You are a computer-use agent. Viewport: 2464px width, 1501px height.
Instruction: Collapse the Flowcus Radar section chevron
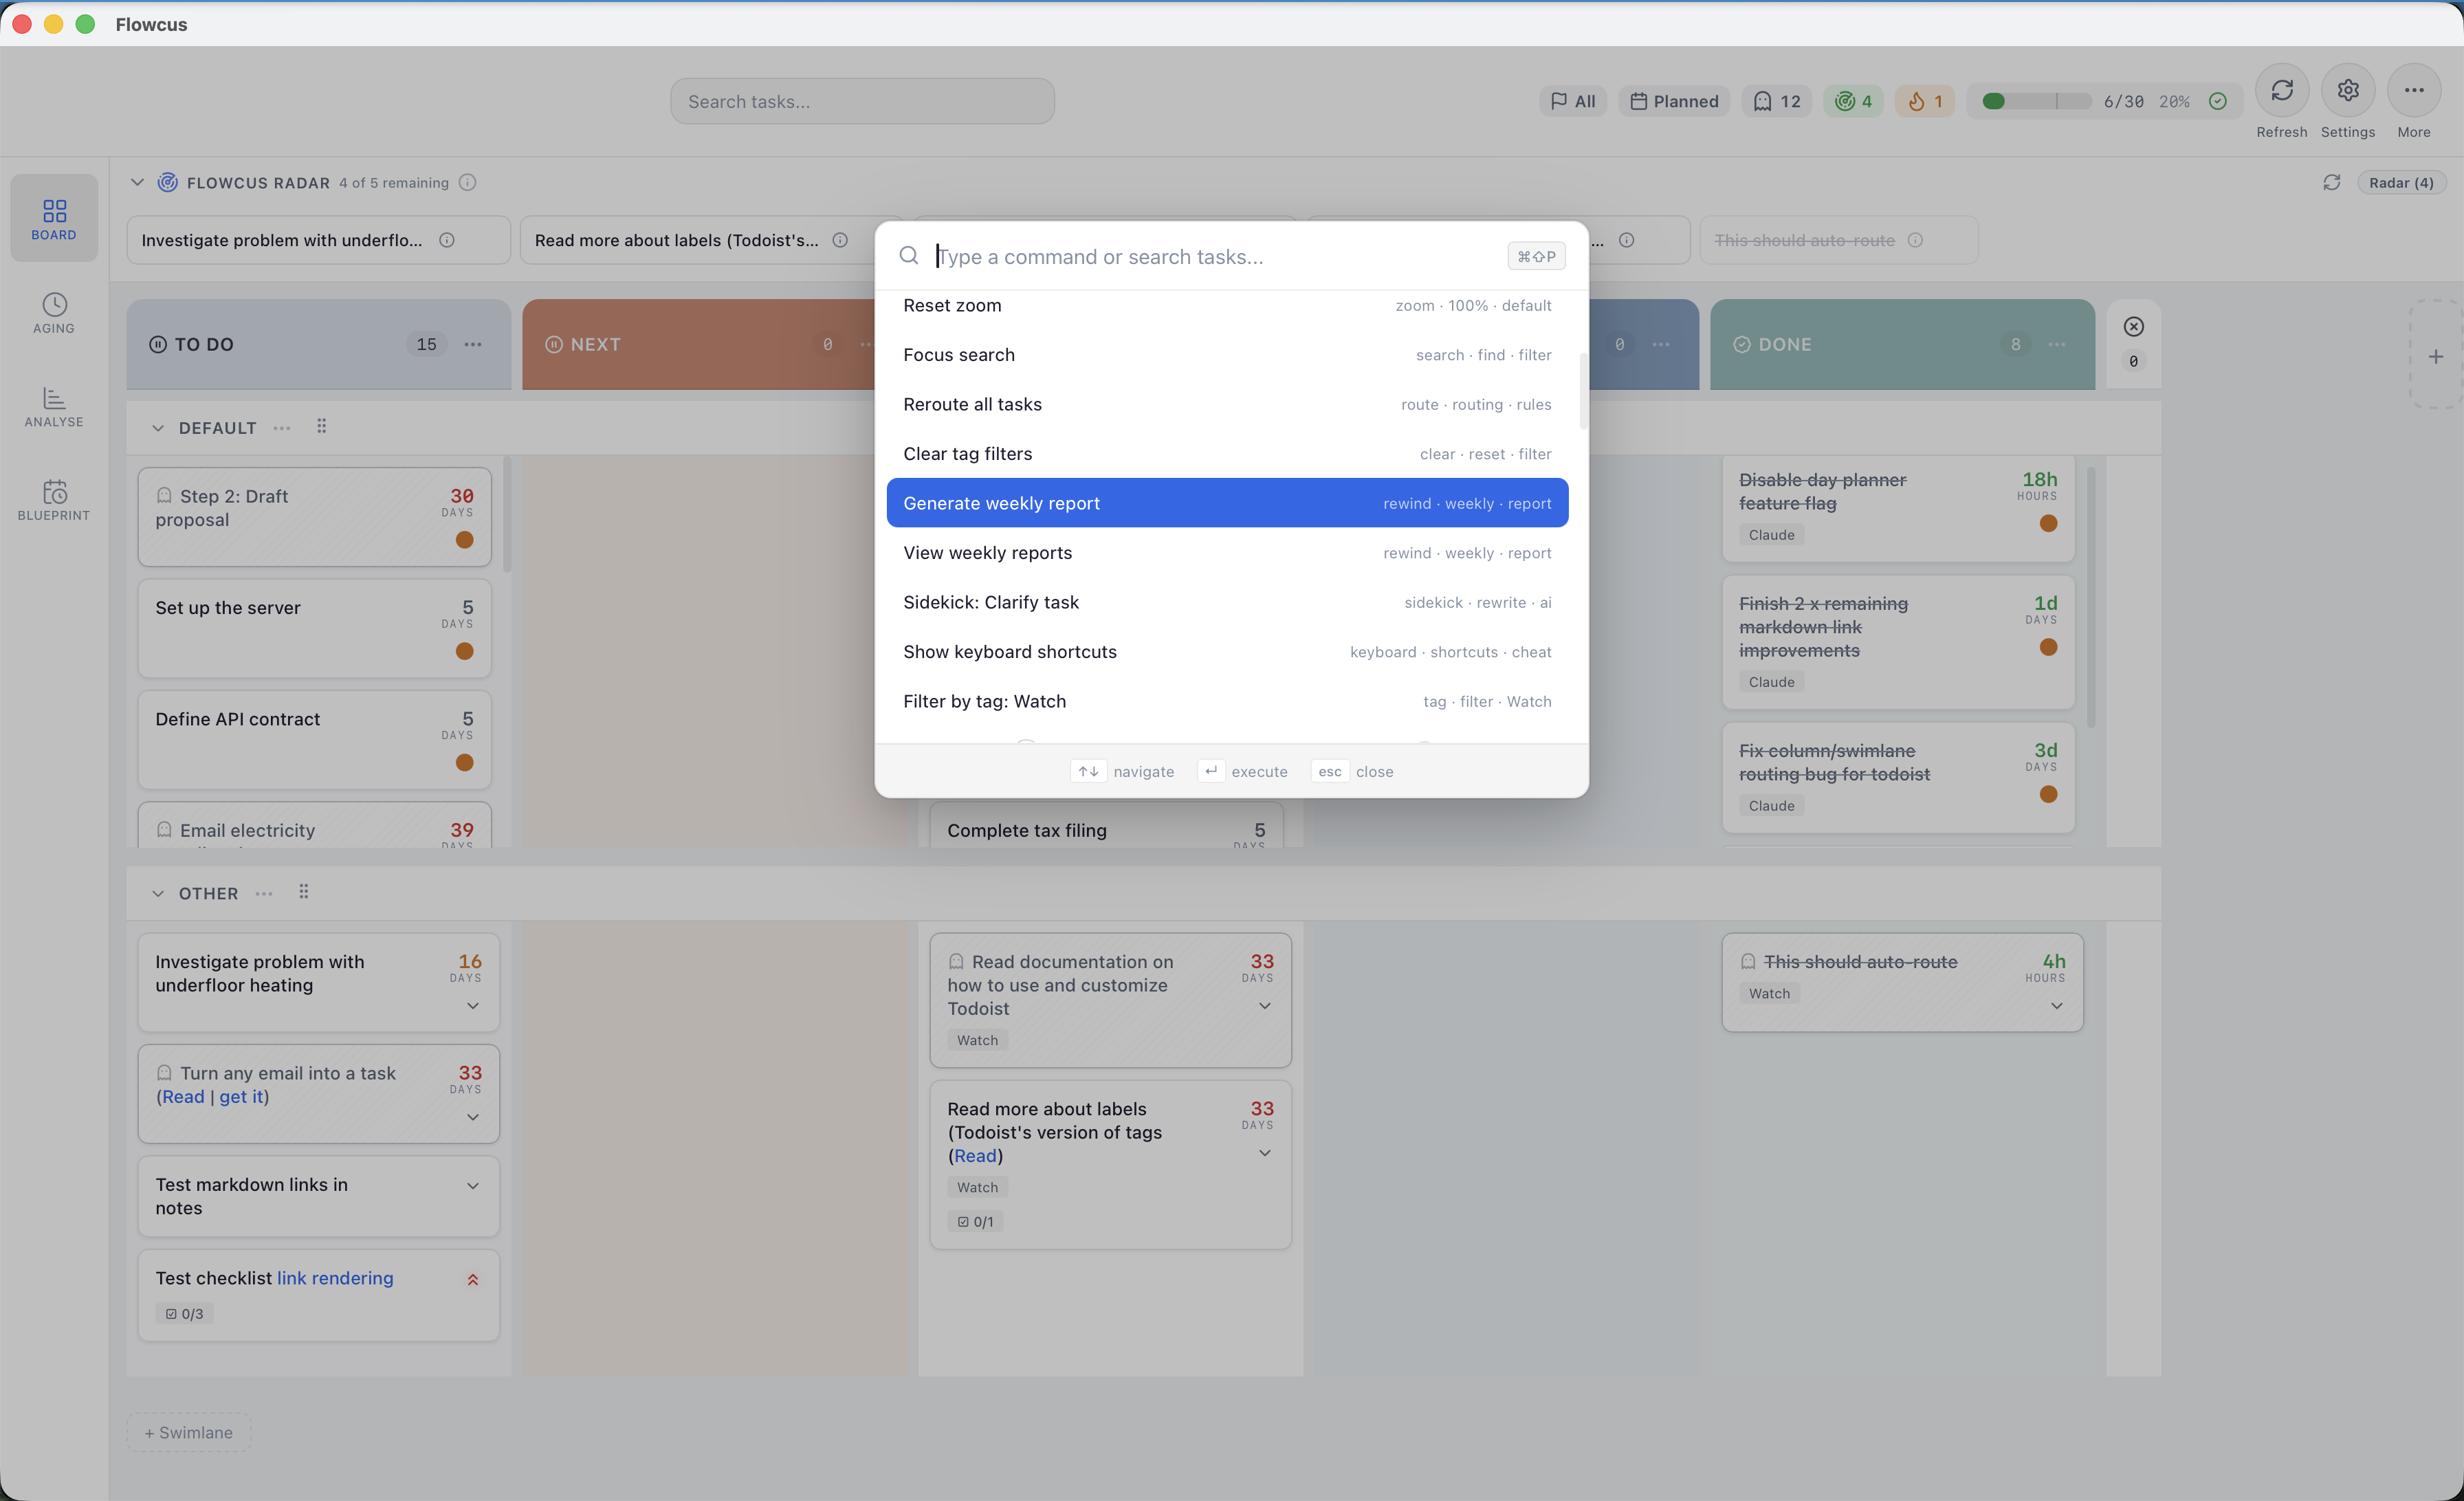click(x=138, y=183)
